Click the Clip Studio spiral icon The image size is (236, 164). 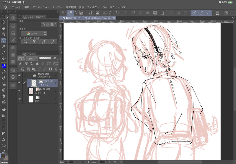pos(82,13)
